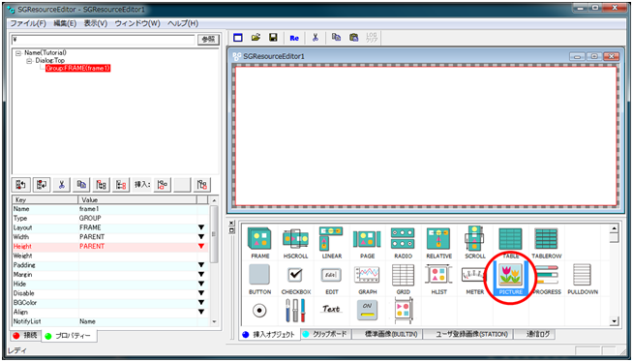Click the frame1 Name value cell
Image resolution: width=633 pixels, height=362 pixels.
tap(137, 209)
